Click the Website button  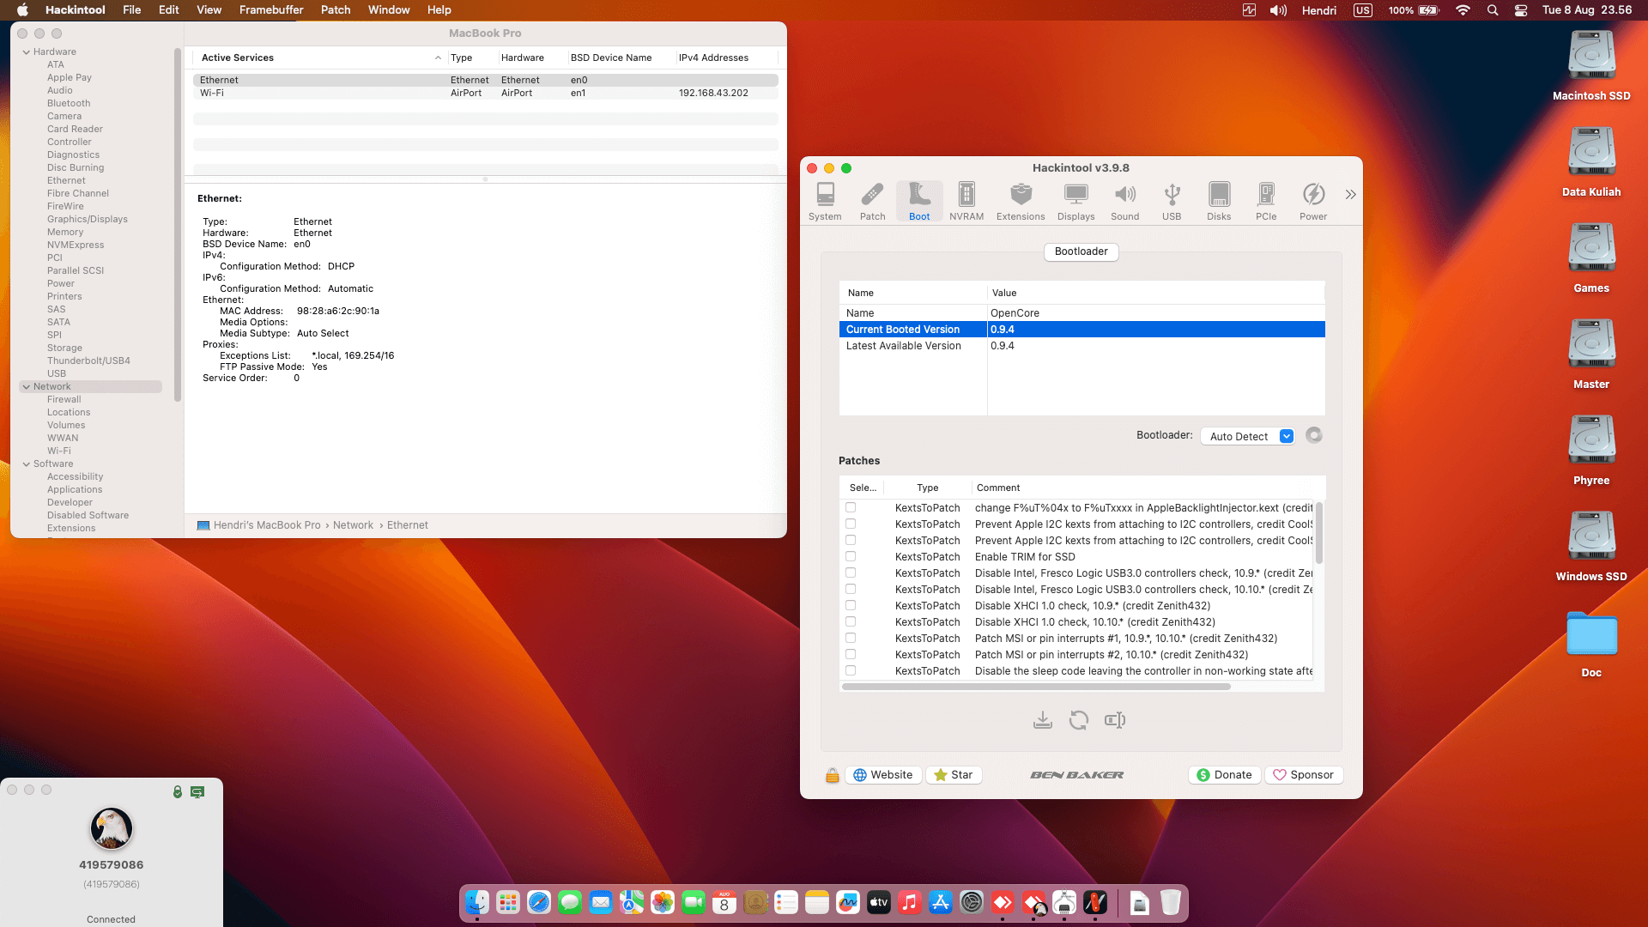pyautogui.click(x=884, y=775)
